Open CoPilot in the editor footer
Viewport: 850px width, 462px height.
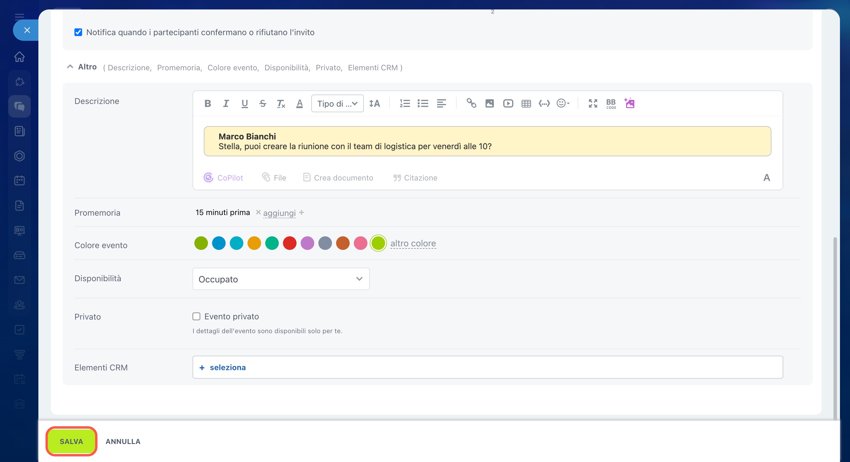[x=223, y=178]
